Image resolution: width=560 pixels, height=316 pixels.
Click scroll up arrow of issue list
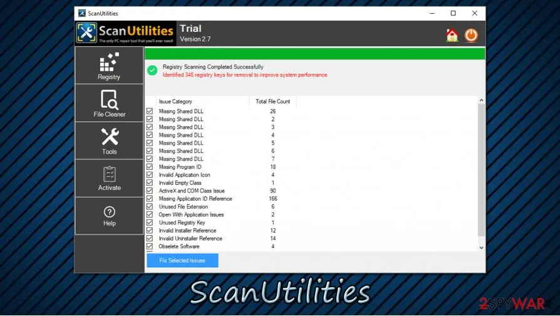tap(482, 100)
